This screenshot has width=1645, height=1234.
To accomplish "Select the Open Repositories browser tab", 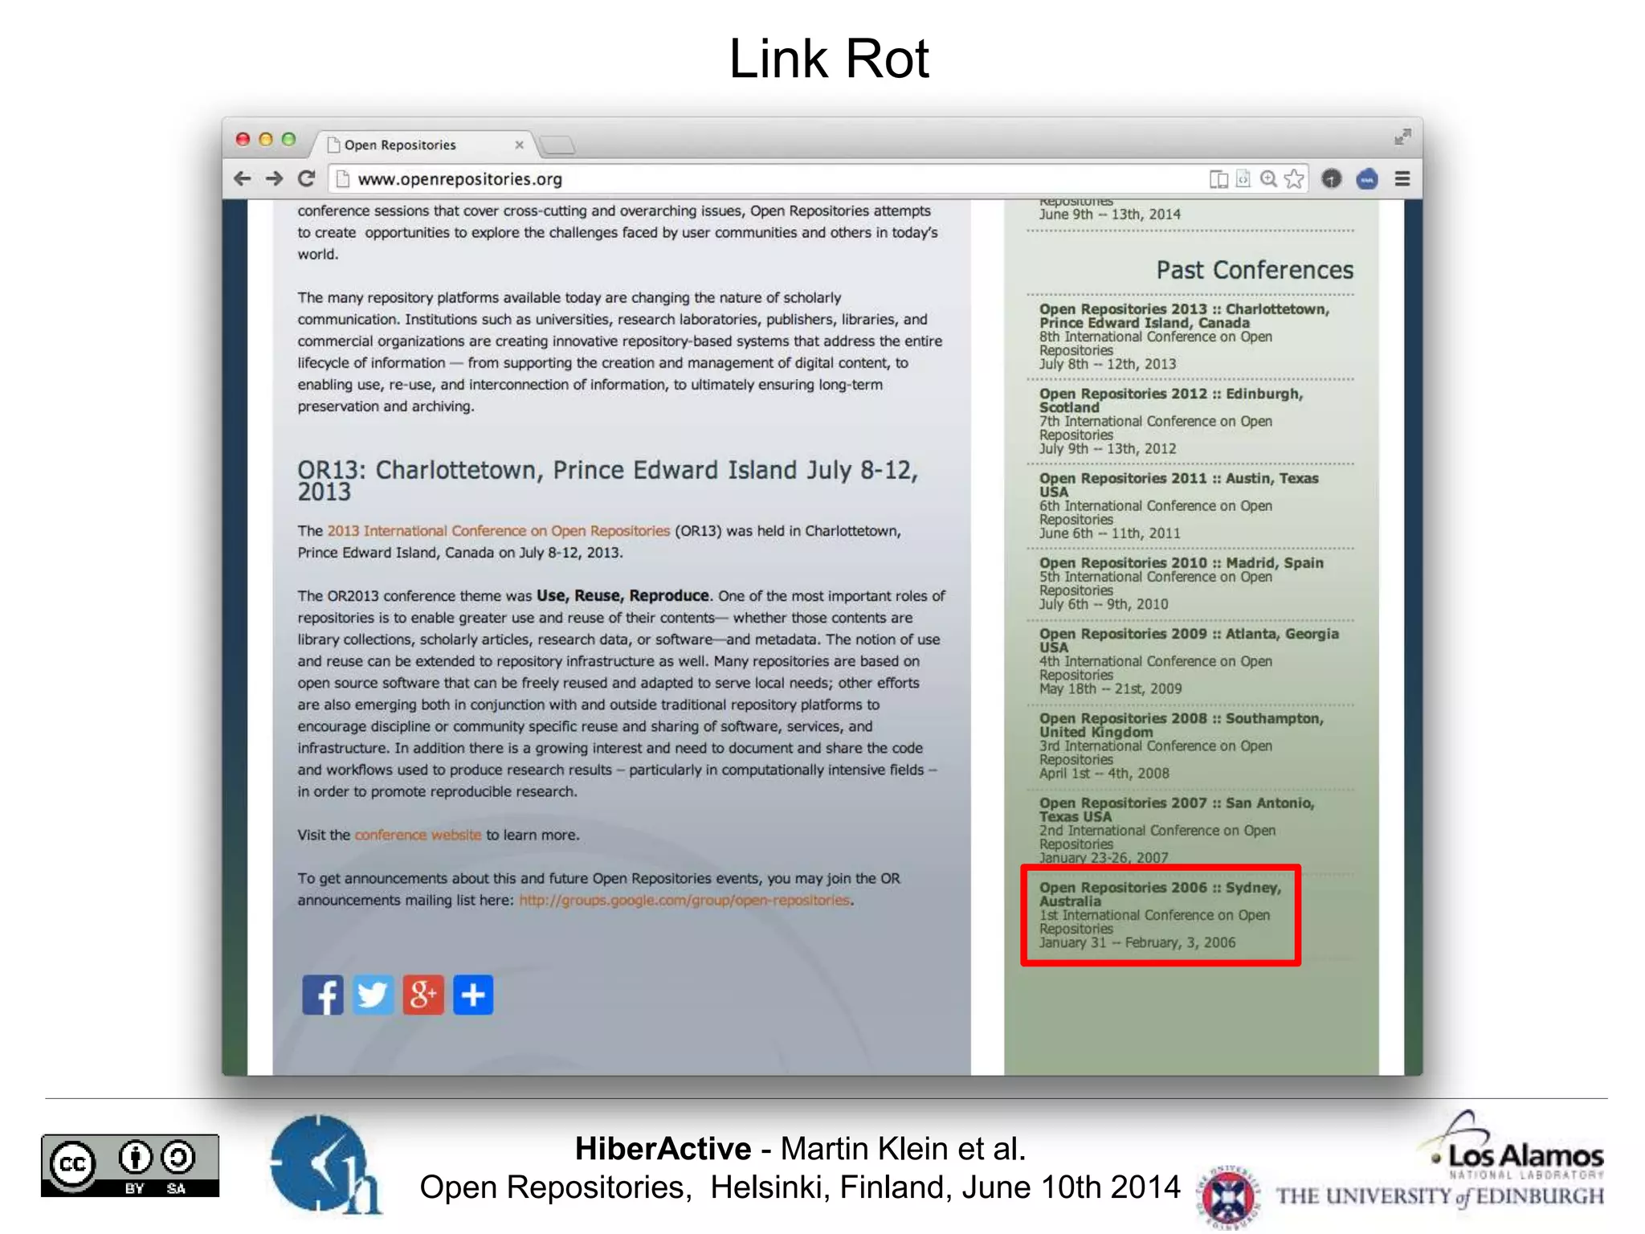I will (424, 145).
